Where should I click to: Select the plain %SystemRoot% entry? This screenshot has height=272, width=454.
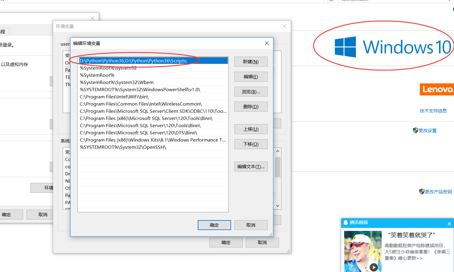153,75
